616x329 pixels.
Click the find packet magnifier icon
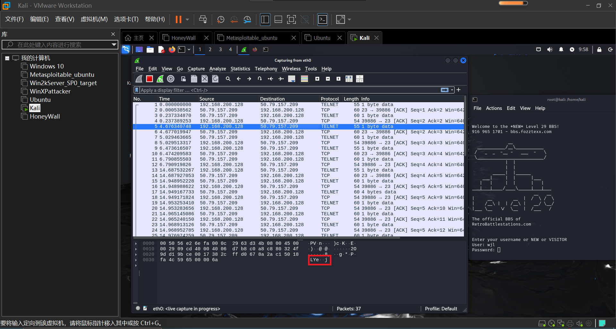click(x=228, y=79)
